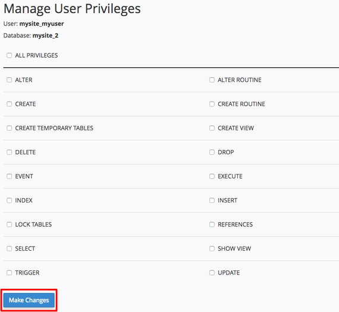Tick the SHOW VIEW checkbox
This screenshot has width=339, height=312.
212,248
